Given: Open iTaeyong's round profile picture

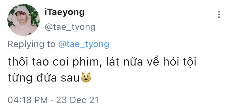Looking at the screenshot, I should coord(24,20).
